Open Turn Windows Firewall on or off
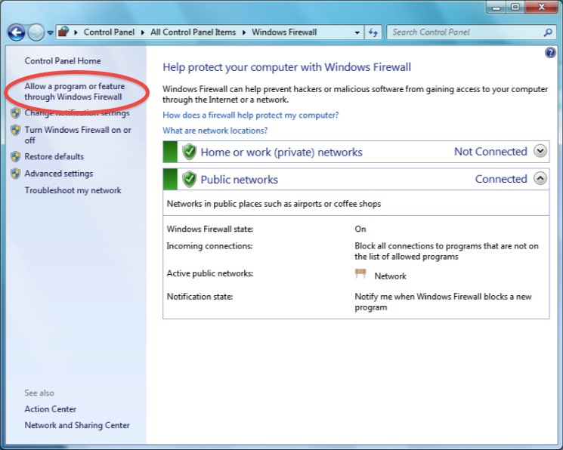Screen dimensions: 563x450 click(x=78, y=135)
